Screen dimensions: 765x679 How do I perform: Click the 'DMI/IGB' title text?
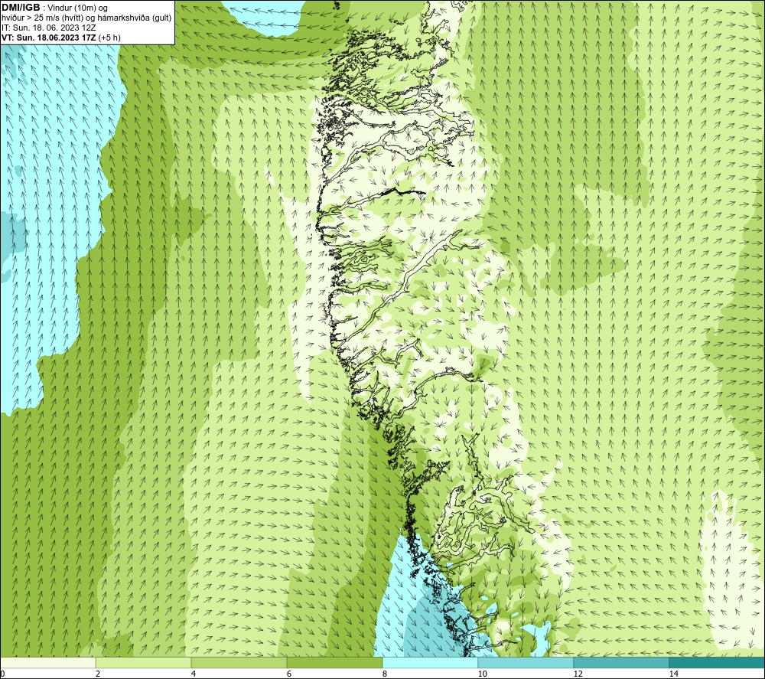[21, 8]
